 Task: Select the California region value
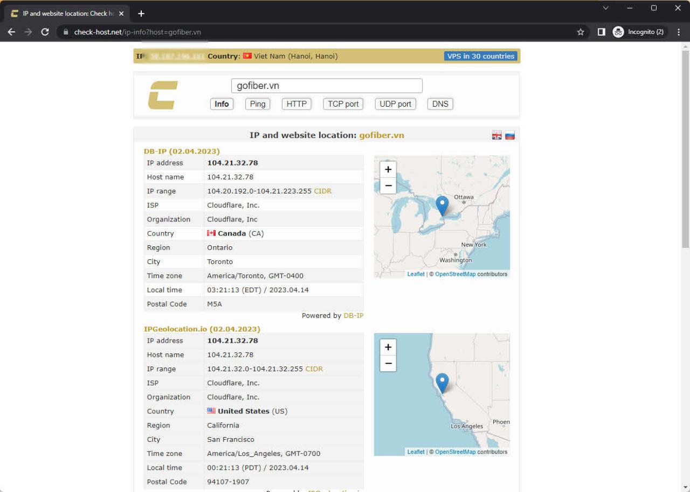[x=223, y=425]
